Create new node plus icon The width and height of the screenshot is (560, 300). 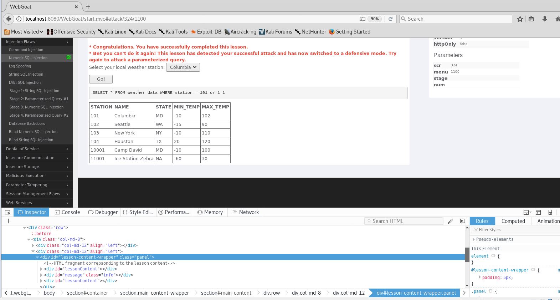coord(8,221)
